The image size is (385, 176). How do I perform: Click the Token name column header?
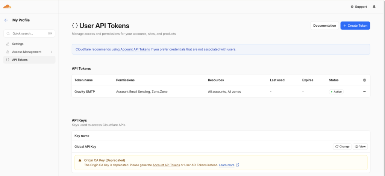click(x=83, y=80)
